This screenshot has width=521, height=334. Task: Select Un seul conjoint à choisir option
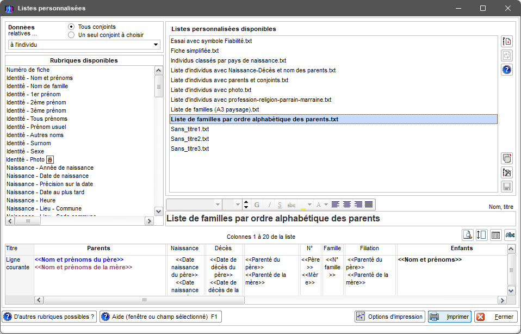[x=71, y=35]
